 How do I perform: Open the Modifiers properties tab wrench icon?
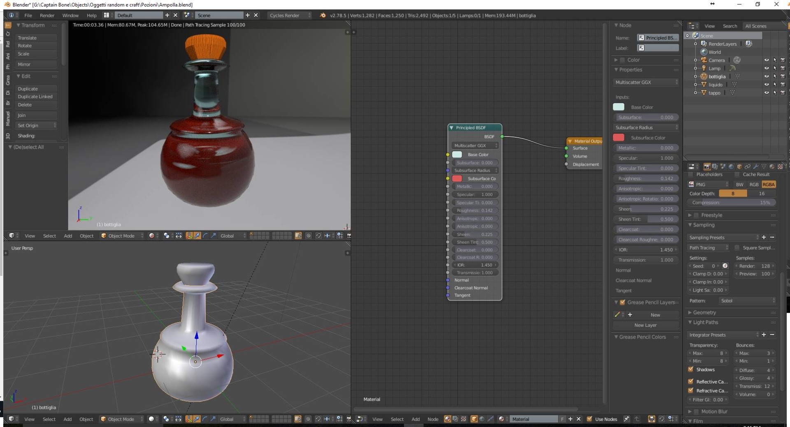pyautogui.click(x=756, y=166)
